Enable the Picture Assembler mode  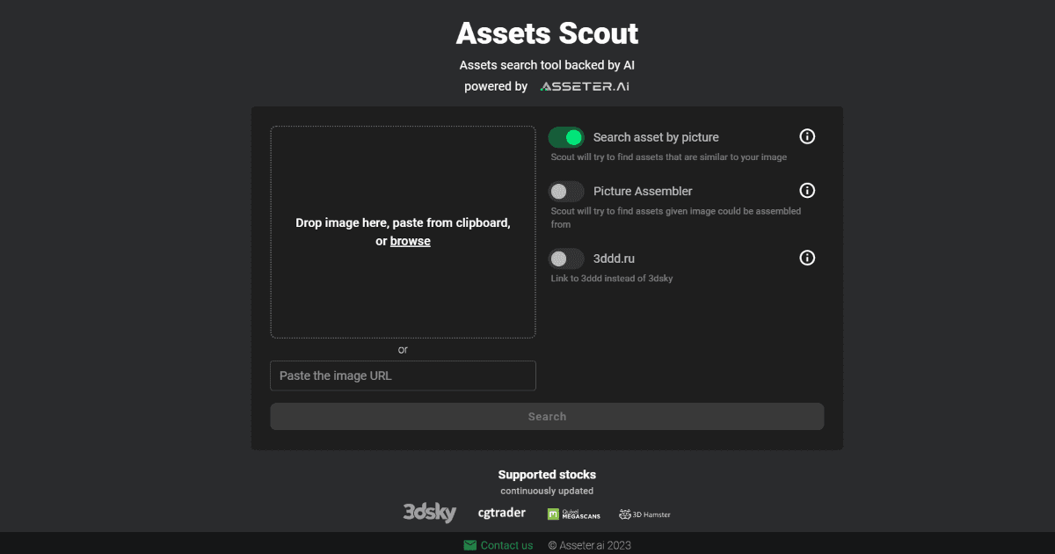click(567, 190)
